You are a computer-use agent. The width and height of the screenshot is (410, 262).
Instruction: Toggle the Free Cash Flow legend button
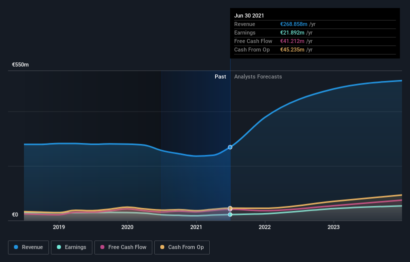pyautogui.click(x=123, y=247)
